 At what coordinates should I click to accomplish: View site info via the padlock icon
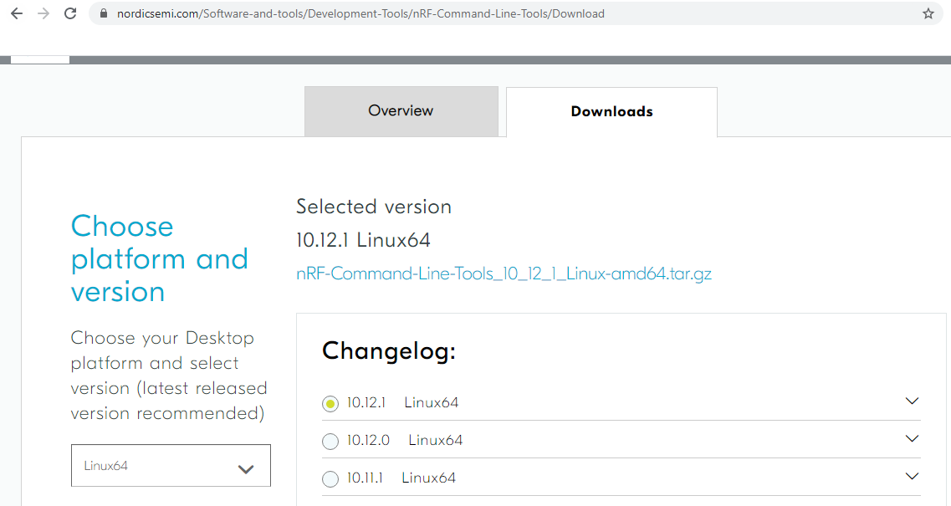pos(104,13)
